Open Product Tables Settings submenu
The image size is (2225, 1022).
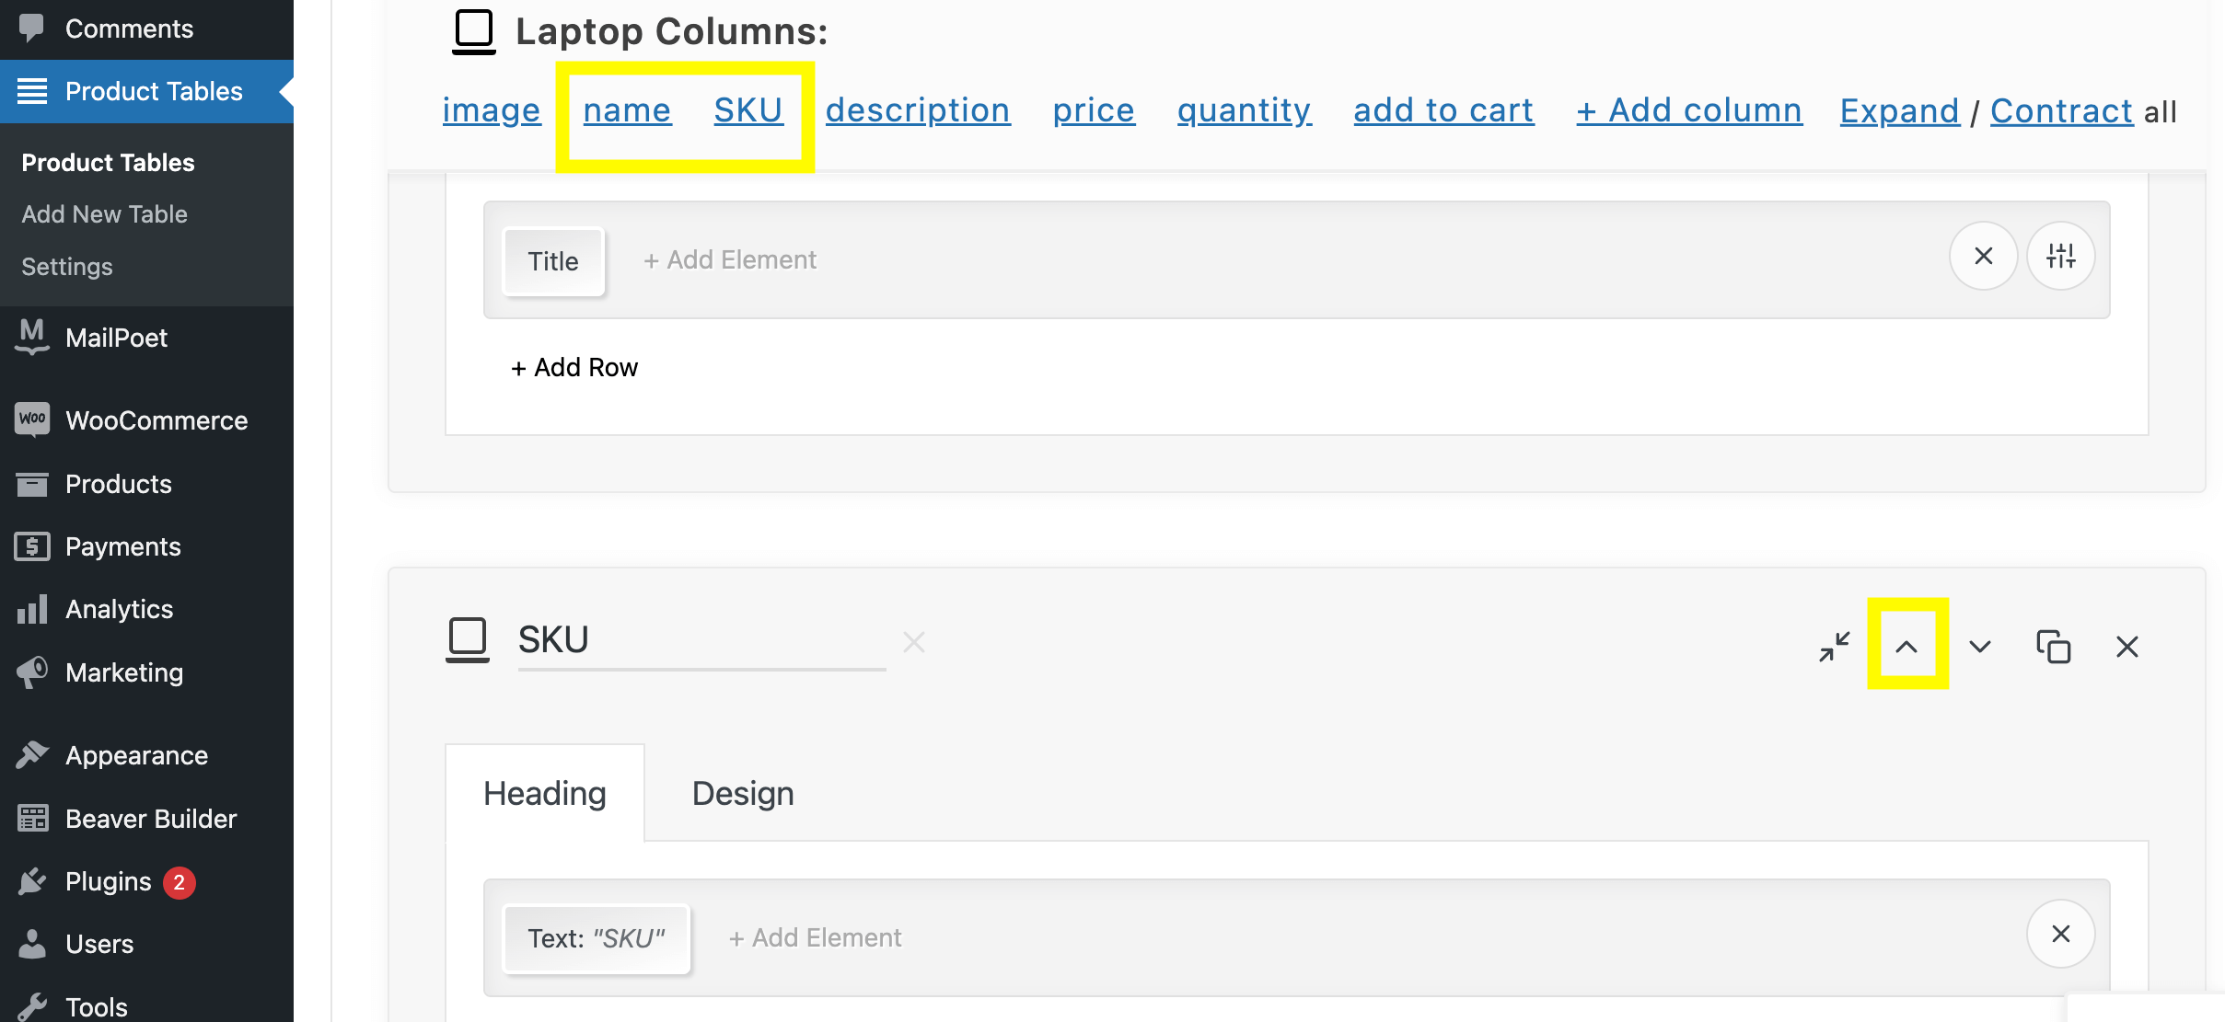67,266
